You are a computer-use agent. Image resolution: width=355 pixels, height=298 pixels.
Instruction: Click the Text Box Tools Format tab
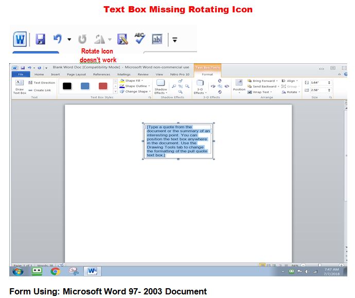coord(207,74)
